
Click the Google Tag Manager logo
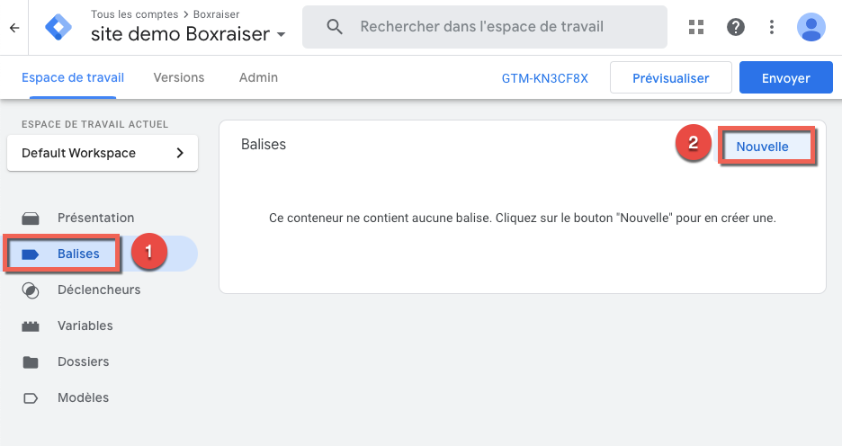[x=58, y=28]
